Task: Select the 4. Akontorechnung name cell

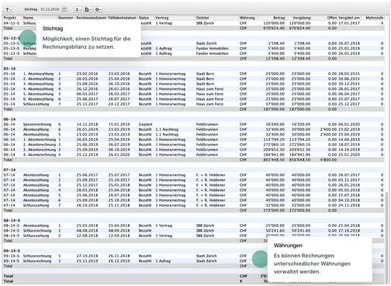Action: [40, 155]
